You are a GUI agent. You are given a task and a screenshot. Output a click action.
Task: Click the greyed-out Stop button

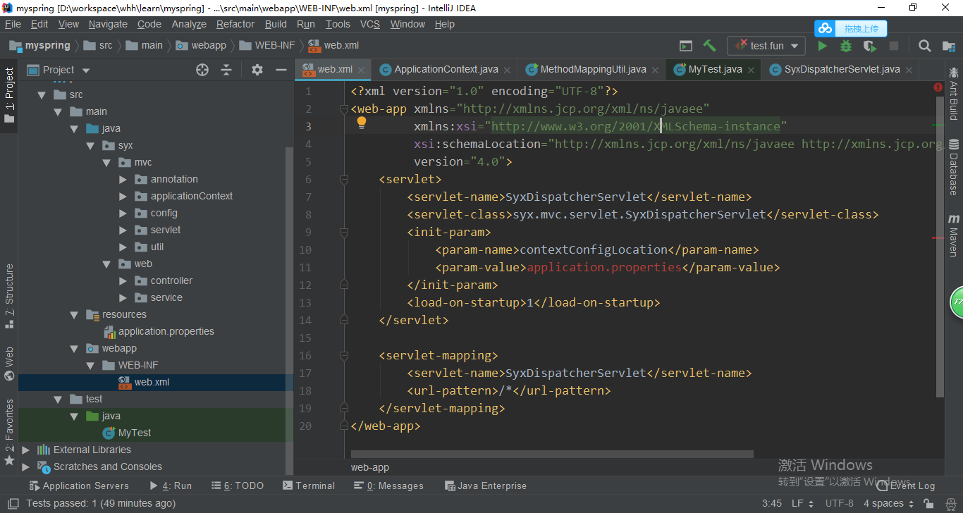(894, 46)
